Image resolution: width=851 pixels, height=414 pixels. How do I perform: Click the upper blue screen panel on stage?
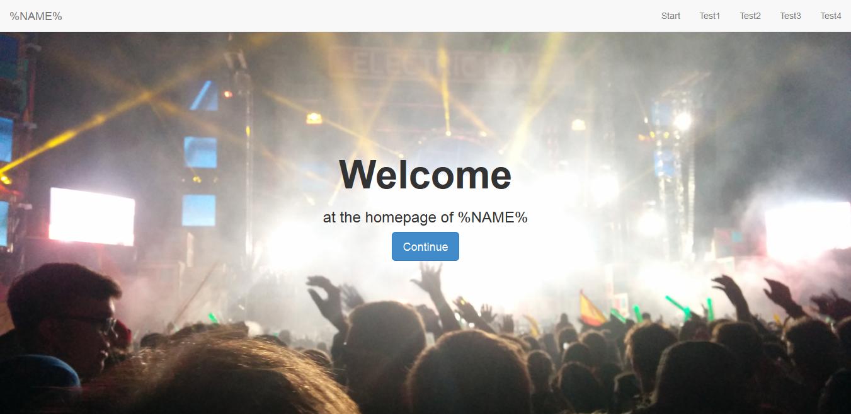(200, 152)
